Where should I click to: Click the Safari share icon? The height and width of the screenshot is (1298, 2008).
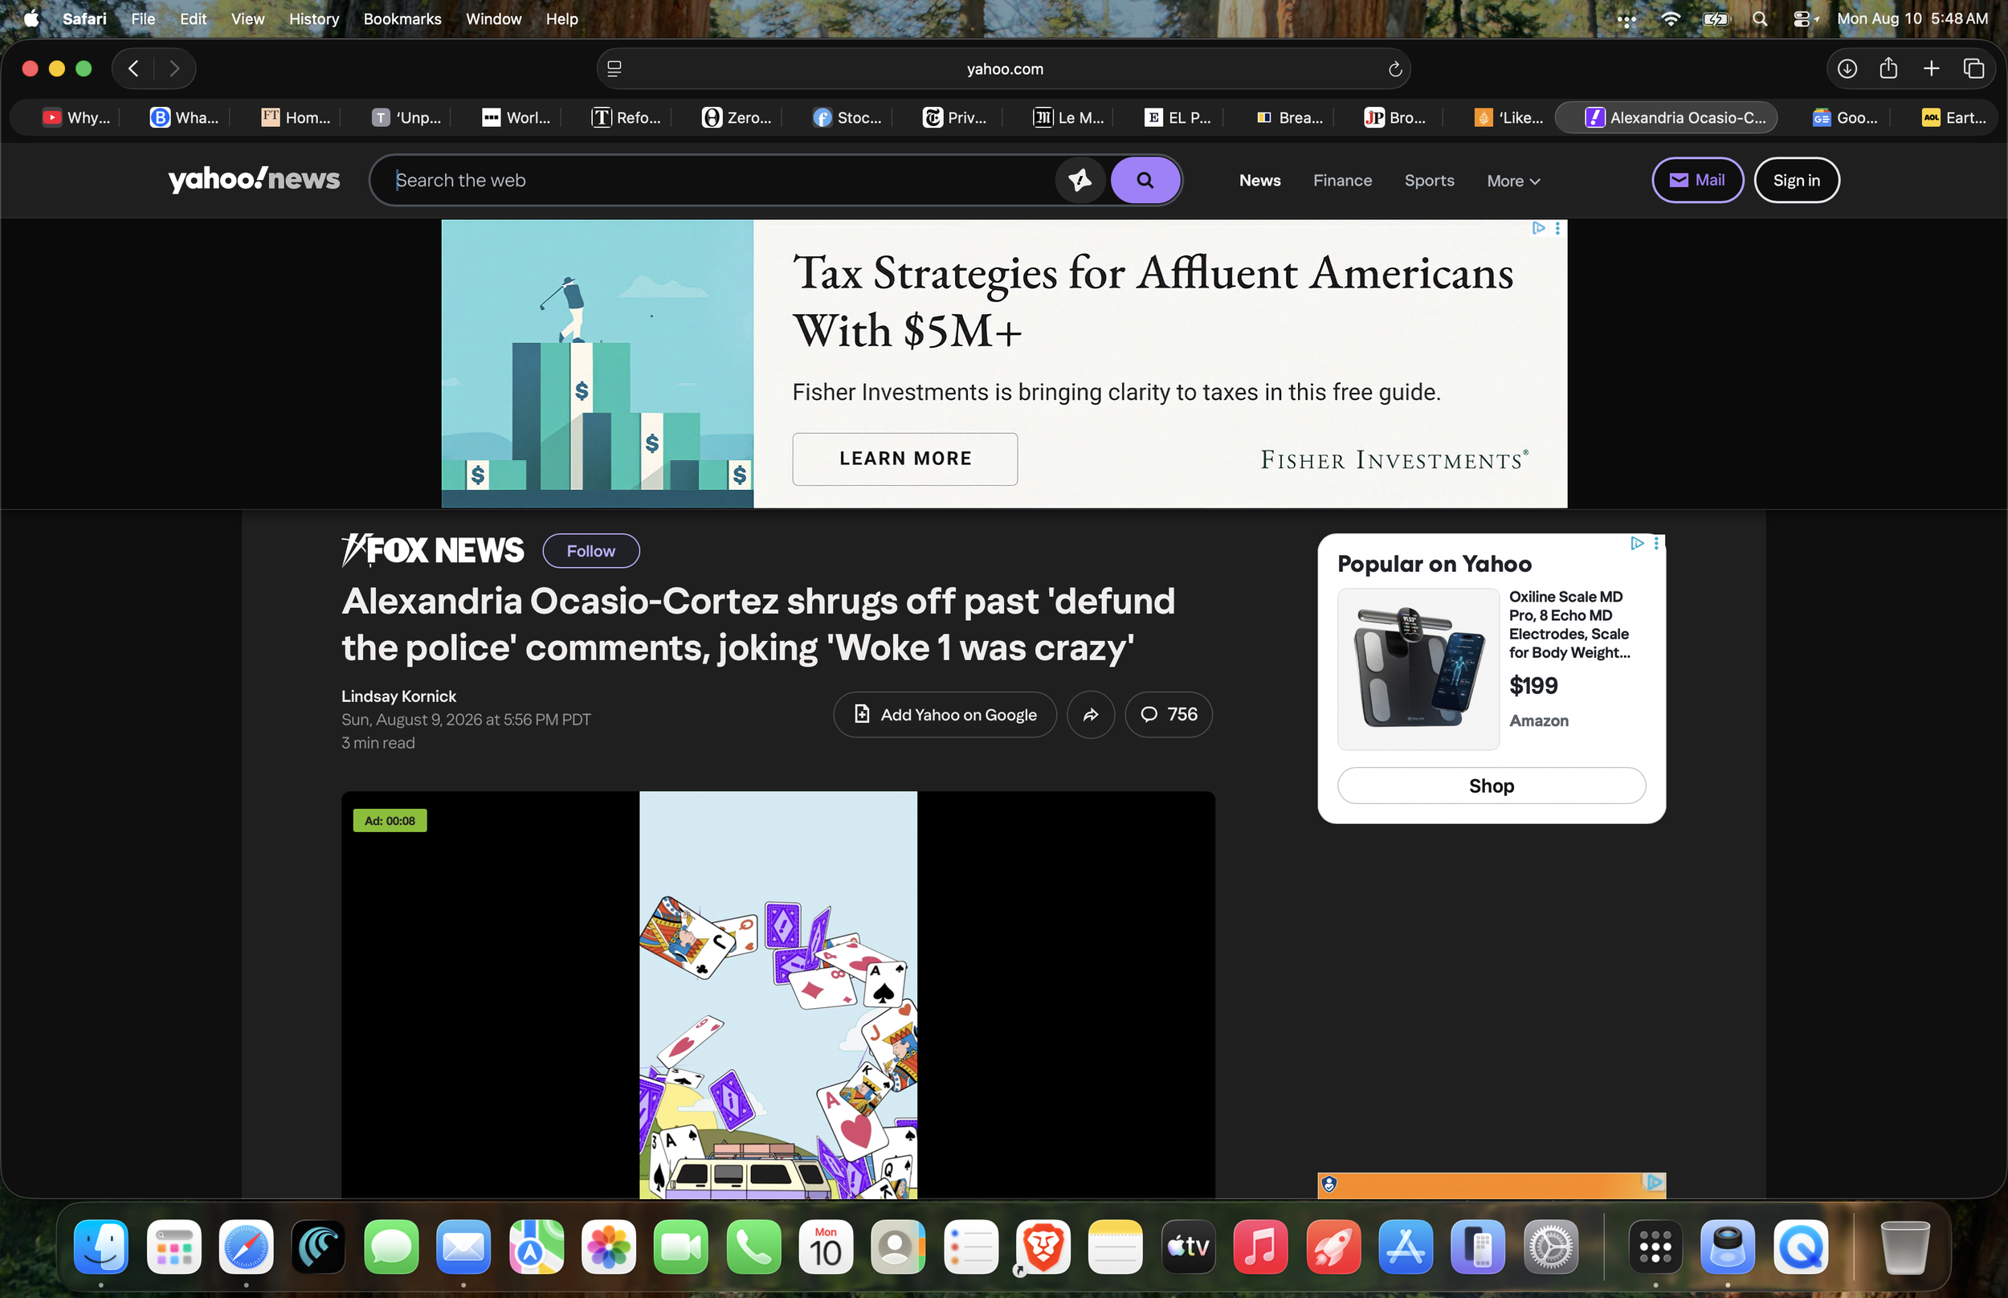click(1888, 68)
